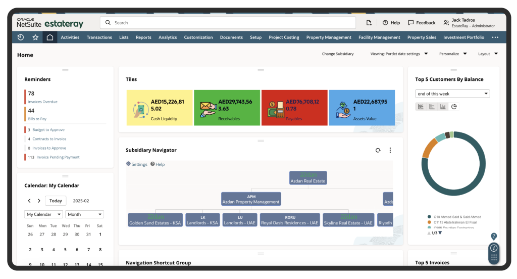Open the recent records history icon

[x=20, y=37]
